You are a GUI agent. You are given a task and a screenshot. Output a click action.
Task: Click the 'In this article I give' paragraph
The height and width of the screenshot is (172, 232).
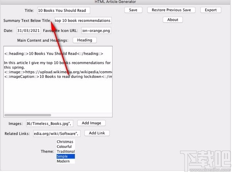[x=57, y=65]
